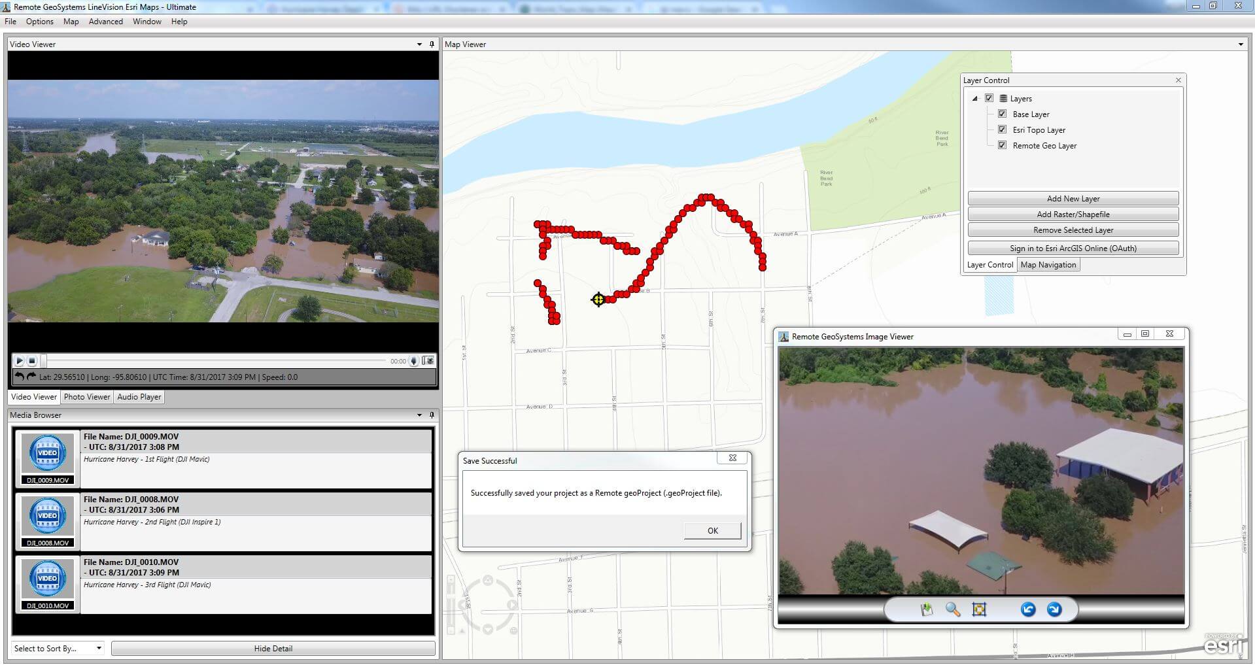Rotate image counterclockwise with left blue arrow
Viewport: 1255px width, 667px height.
(x=1028, y=609)
